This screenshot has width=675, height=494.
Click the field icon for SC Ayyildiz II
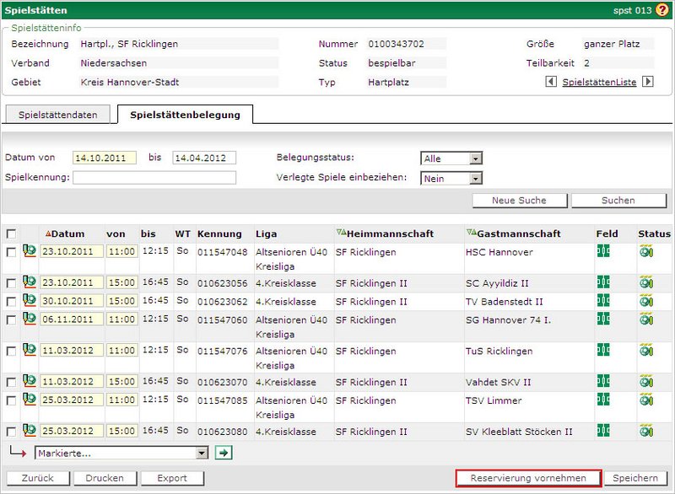pos(603,282)
